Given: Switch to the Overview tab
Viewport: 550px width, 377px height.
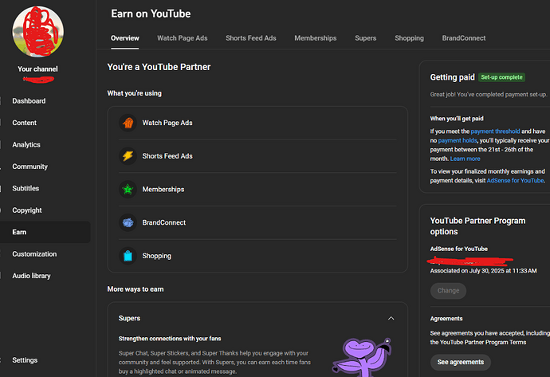Looking at the screenshot, I should [125, 38].
